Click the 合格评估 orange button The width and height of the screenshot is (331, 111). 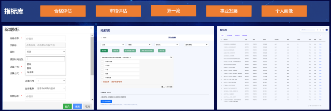pyautogui.click(x=63, y=11)
